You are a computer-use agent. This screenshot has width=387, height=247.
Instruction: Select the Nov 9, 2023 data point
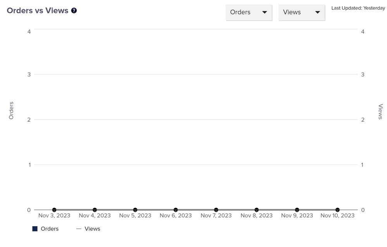coord(297,210)
